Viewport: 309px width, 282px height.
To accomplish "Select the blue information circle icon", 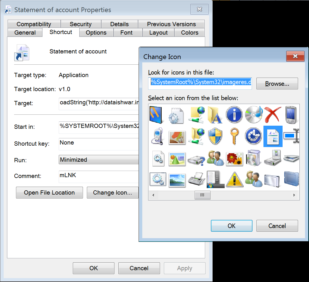I will [234, 115].
